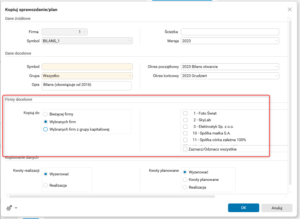The width and height of the screenshot is (300, 219).
Task: Click the OK button
Action: (243, 208)
